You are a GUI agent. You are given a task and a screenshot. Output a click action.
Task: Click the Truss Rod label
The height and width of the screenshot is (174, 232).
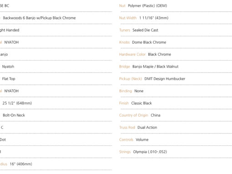[x=127, y=128]
